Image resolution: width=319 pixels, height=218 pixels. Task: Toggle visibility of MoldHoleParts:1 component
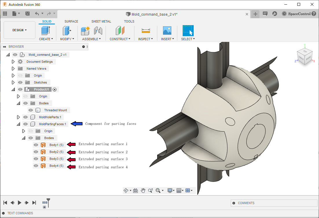click(x=25, y=117)
